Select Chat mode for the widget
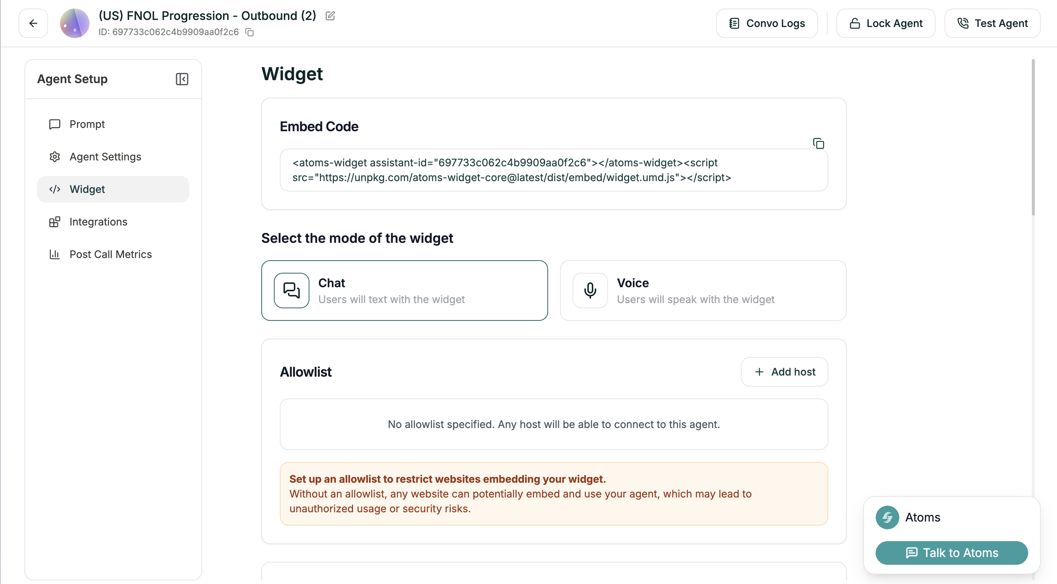The image size is (1057, 584). click(405, 290)
